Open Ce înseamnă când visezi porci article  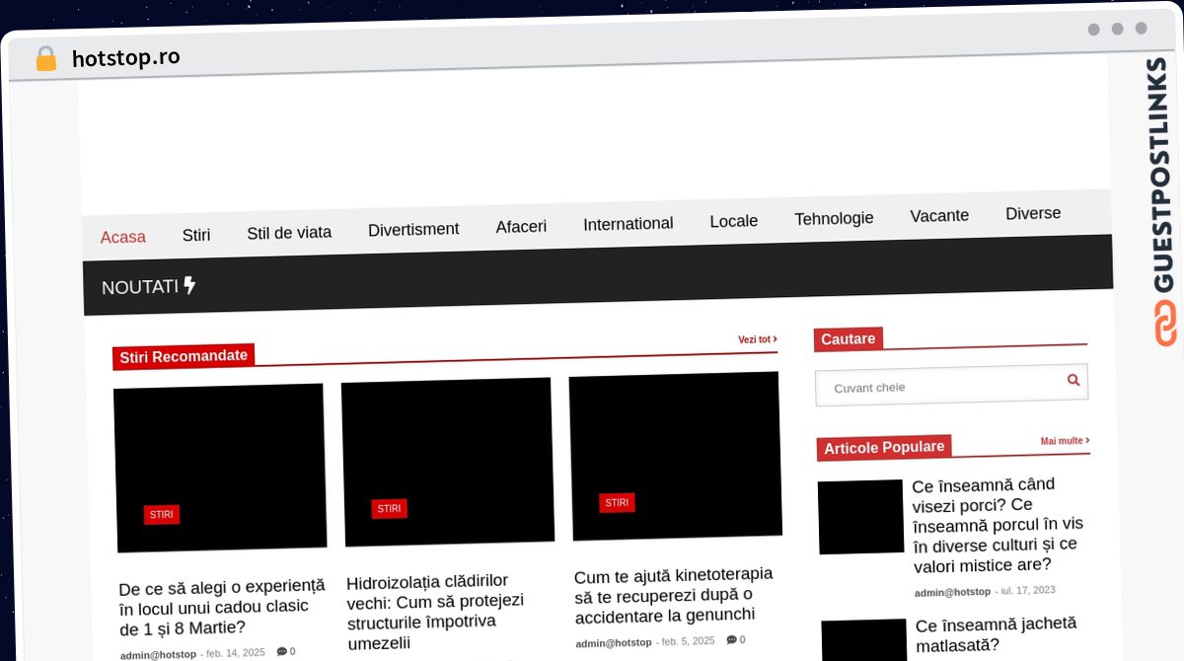pyautogui.click(x=998, y=525)
